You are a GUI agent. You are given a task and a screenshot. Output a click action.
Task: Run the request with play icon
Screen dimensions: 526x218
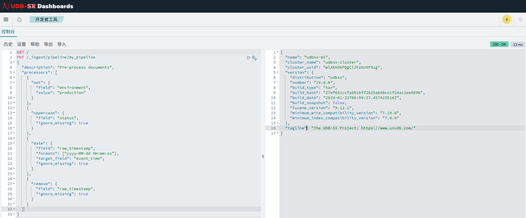pos(248,58)
